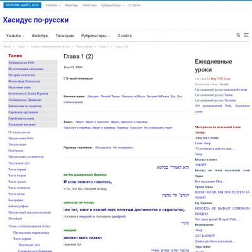Hide terms translation with Не показывать link
Viewport: 252px width, 252px height.
(123, 147)
